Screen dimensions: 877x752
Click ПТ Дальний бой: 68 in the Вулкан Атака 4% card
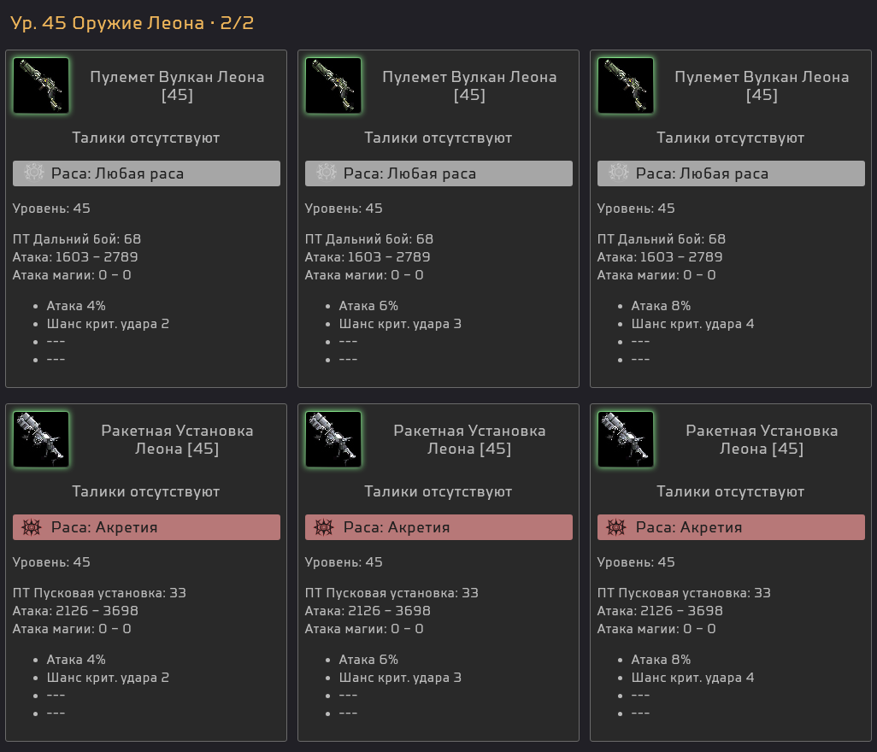(x=77, y=239)
